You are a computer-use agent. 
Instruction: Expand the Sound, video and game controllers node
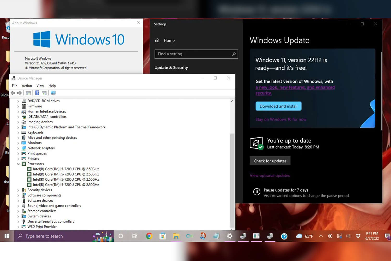tap(18, 206)
